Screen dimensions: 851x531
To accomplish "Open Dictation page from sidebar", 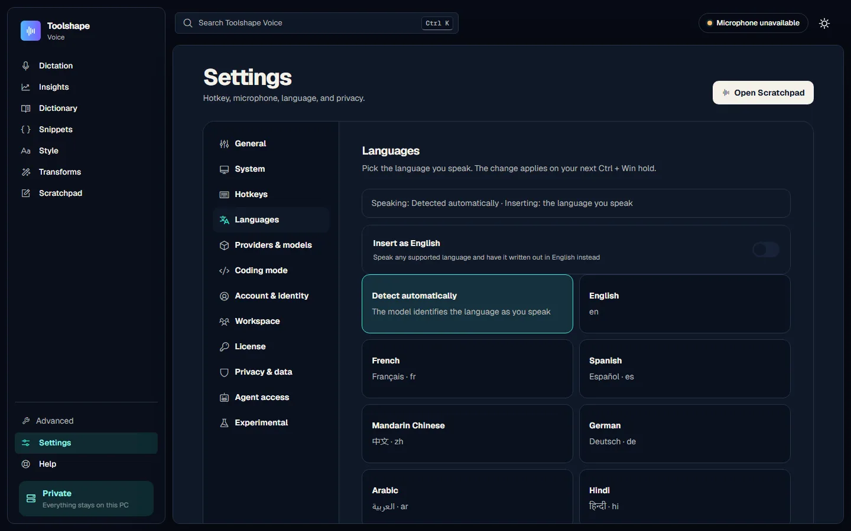I will coord(86,65).
